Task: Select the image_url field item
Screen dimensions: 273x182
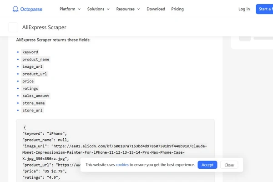Action: [32, 67]
